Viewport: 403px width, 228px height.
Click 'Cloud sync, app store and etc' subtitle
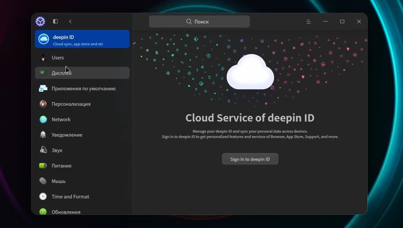pos(78,44)
